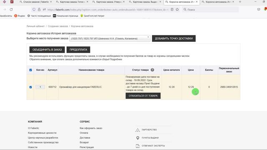Image resolution: width=267 pixels, height=150 pixels.
Task: Close the Карточка заказа Готов tab
Action: (x=87, y=2)
